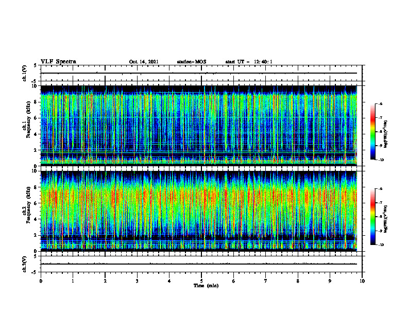Image resolution: width=408 pixels, height=315 pixels.
Task: Click the '6' frequency tick of ch.2 panel
Action: click(37, 203)
